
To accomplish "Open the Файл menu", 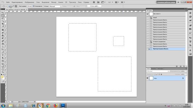I will (8, 2).
